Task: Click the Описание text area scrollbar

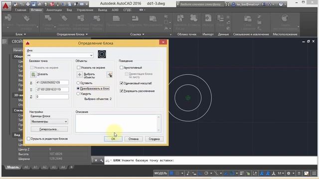Action: (x=159, y=123)
